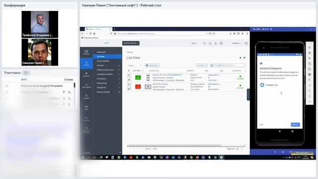Click the emulator toolbar back triangle

(310, 86)
